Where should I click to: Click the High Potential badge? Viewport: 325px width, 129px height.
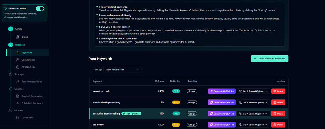pyautogui.click(x=131, y=114)
